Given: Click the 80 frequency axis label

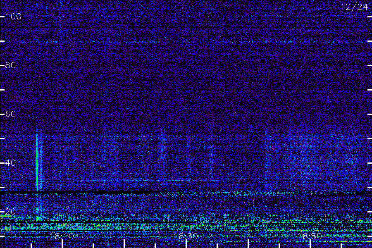Looking at the screenshot, I should (x=10, y=65).
